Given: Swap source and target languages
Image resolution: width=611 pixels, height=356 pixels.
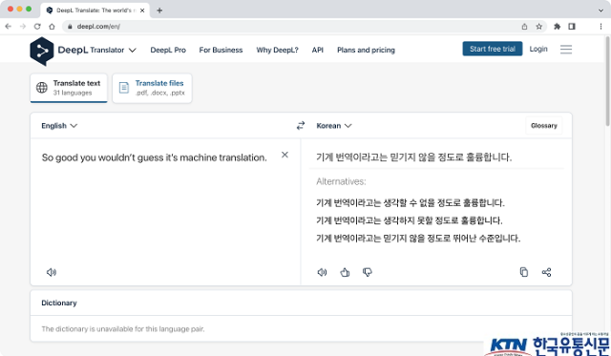Looking at the screenshot, I should pos(301,125).
